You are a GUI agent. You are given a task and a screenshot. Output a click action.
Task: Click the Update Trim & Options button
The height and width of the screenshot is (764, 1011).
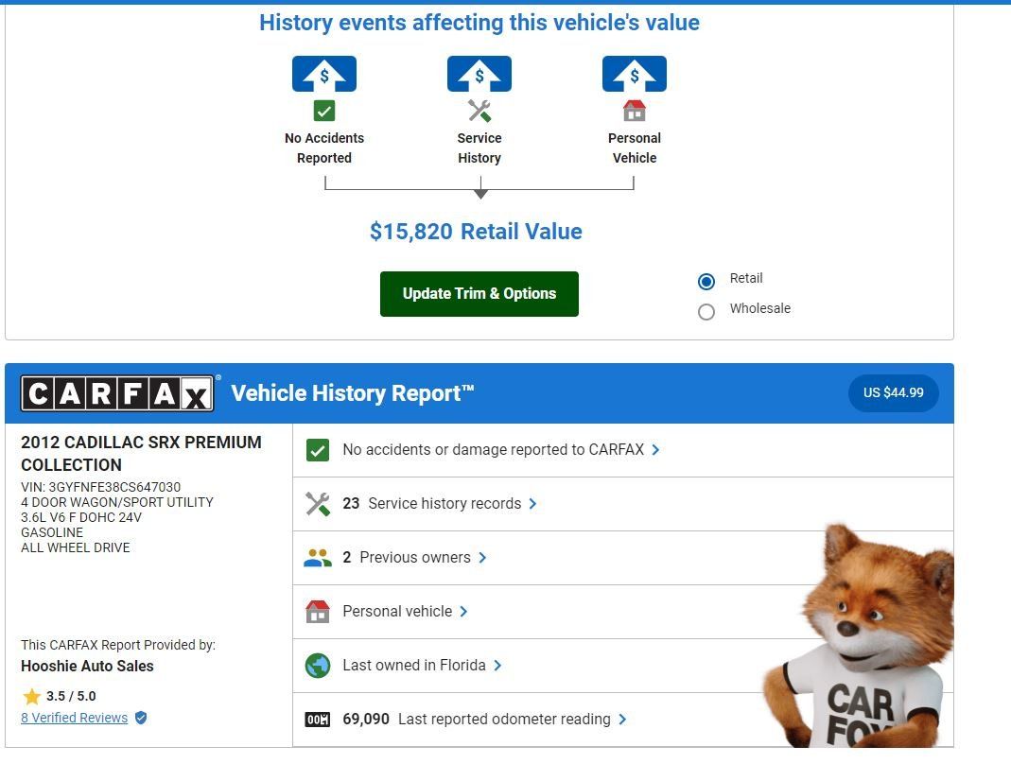(479, 294)
